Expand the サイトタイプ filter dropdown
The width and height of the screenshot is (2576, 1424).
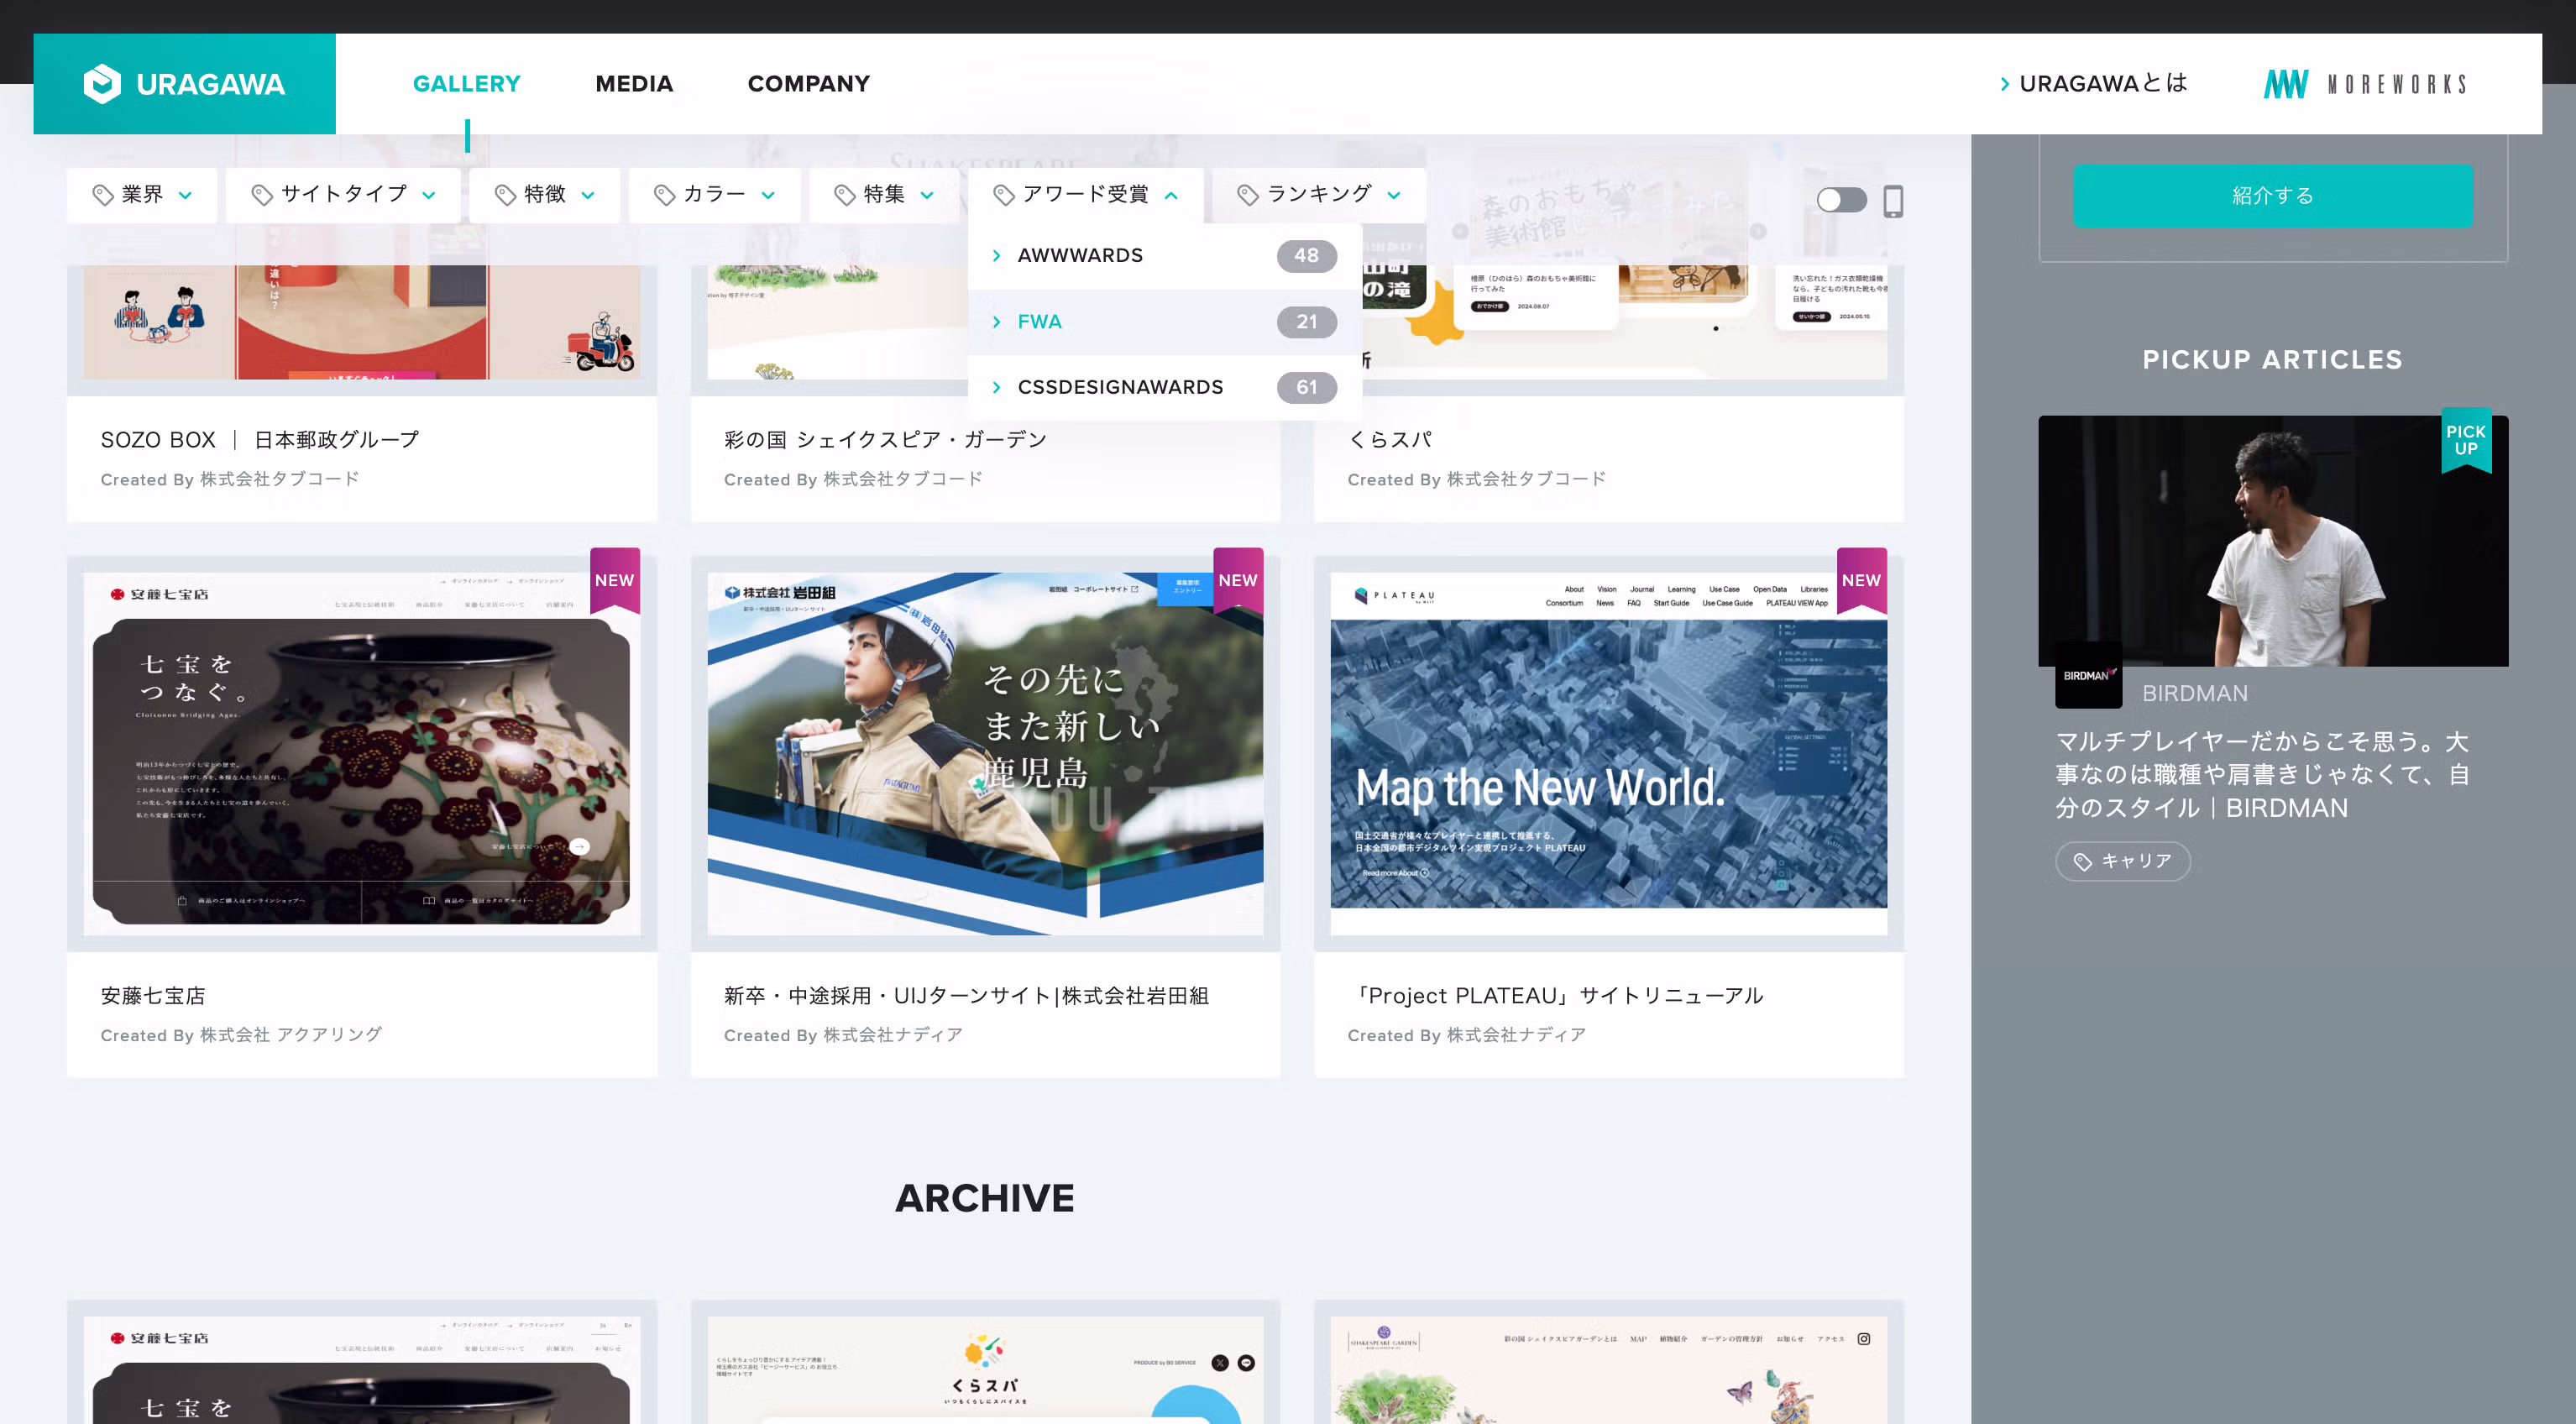pyautogui.click(x=343, y=195)
